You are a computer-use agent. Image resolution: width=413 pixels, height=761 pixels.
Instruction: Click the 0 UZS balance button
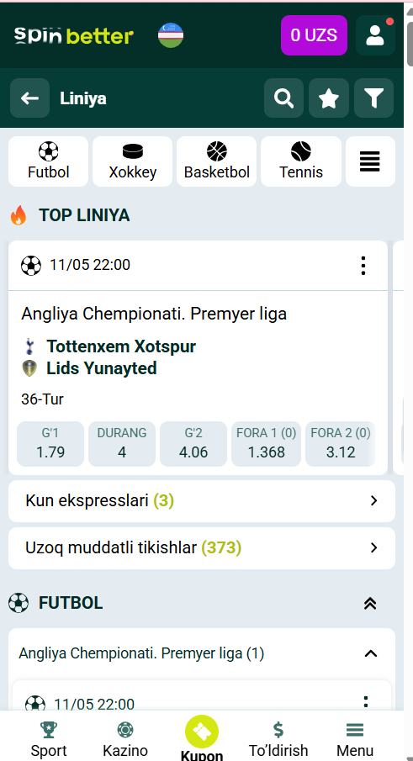tap(314, 35)
